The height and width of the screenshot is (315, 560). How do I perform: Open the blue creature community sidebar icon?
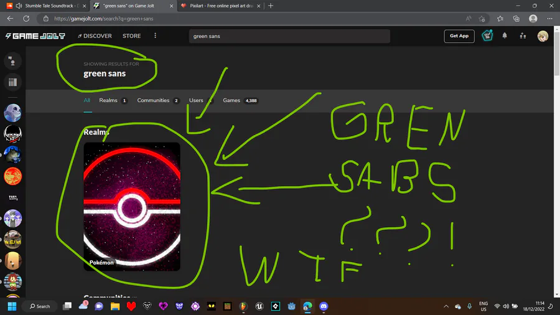tap(12, 155)
